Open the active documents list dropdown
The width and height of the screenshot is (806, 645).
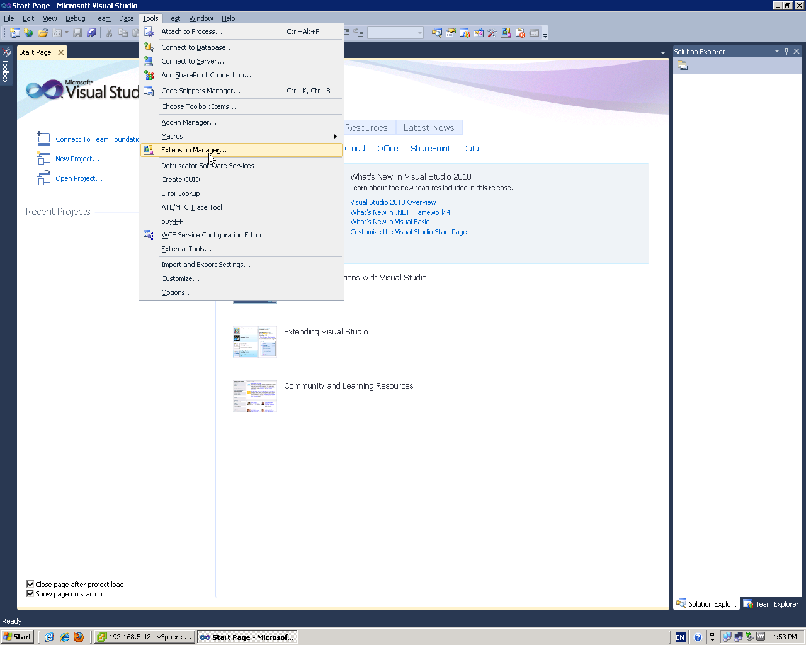[x=662, y=52]
